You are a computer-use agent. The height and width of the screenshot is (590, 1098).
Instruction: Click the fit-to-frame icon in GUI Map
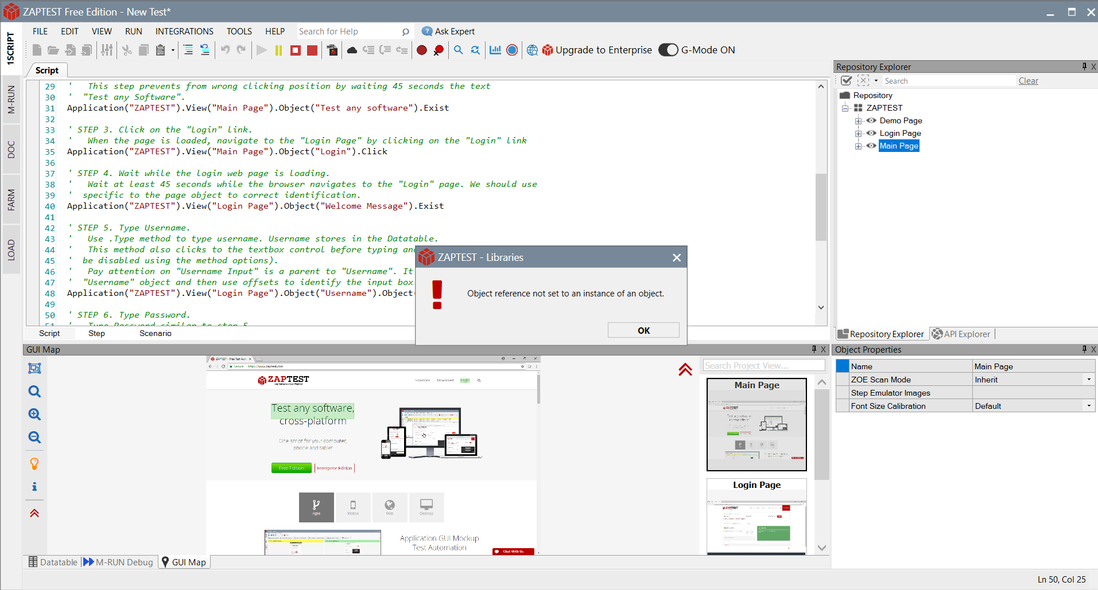(34, 369)
